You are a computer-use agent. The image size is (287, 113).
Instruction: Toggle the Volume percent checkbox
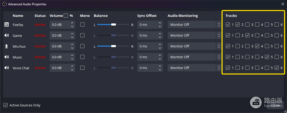pos(66,16)
